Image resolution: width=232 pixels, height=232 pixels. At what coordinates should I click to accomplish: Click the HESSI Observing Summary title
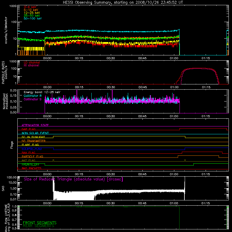coord(123,3)
